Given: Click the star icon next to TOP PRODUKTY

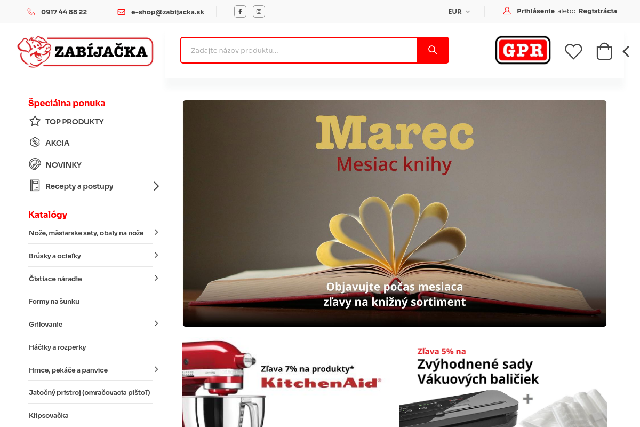Looking at the screenshot, I should 35,121.
